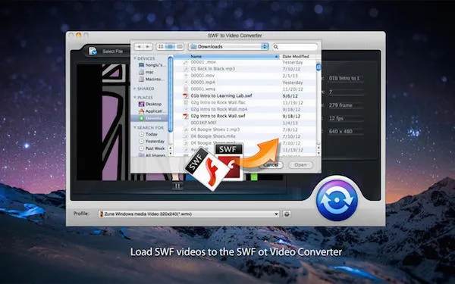Collapse the PLACES section
455x284 pixels.
coord(135,97)
